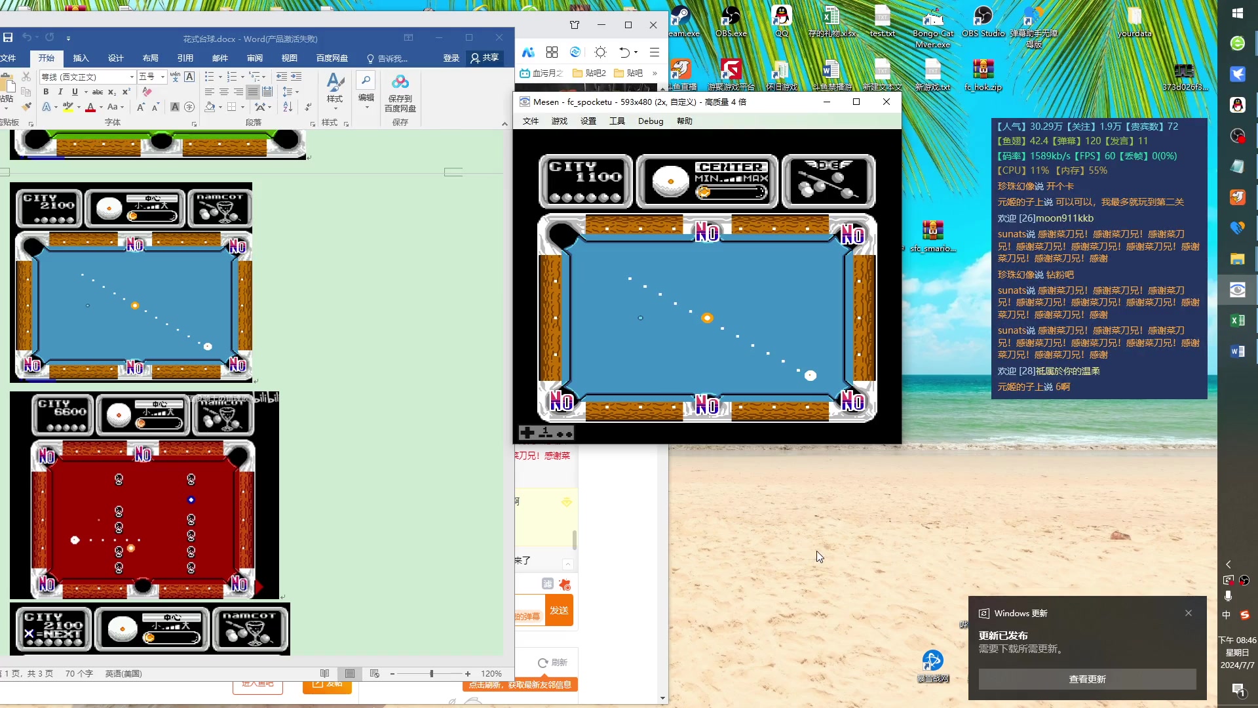Click the night mode sun icon in browser

(x=600, y=52)
